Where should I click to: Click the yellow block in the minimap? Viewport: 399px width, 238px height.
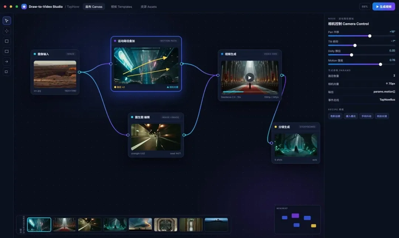(314, 225)
